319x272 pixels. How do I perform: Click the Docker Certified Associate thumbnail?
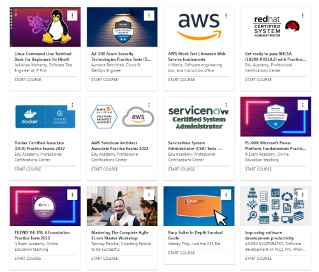pyautogui.click(x=45, y=117)
